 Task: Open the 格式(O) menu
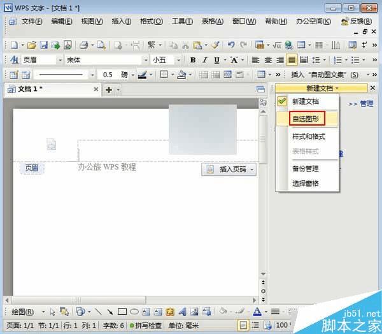[x=152, y=22]
